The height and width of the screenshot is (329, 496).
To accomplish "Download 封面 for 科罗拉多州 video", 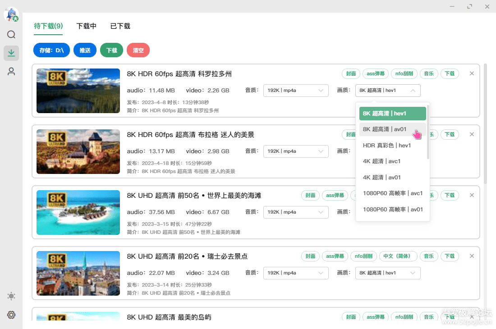I will [351, 73].
